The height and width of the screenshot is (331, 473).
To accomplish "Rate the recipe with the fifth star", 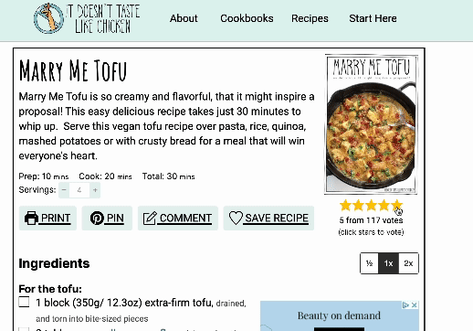I will [397, 205].
